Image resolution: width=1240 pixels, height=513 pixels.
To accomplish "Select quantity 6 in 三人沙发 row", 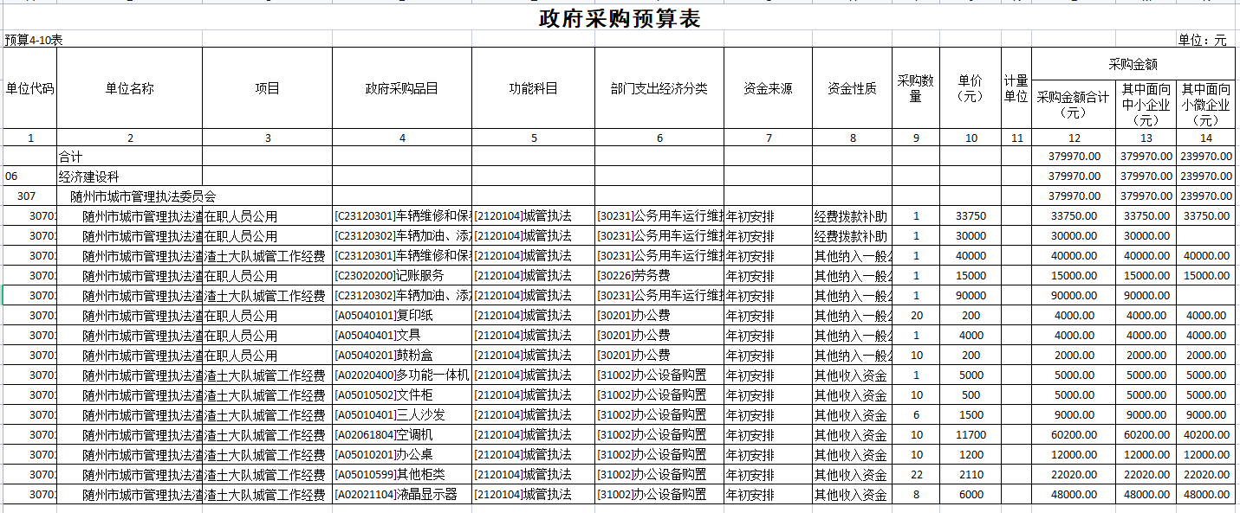I will (916, 415).
